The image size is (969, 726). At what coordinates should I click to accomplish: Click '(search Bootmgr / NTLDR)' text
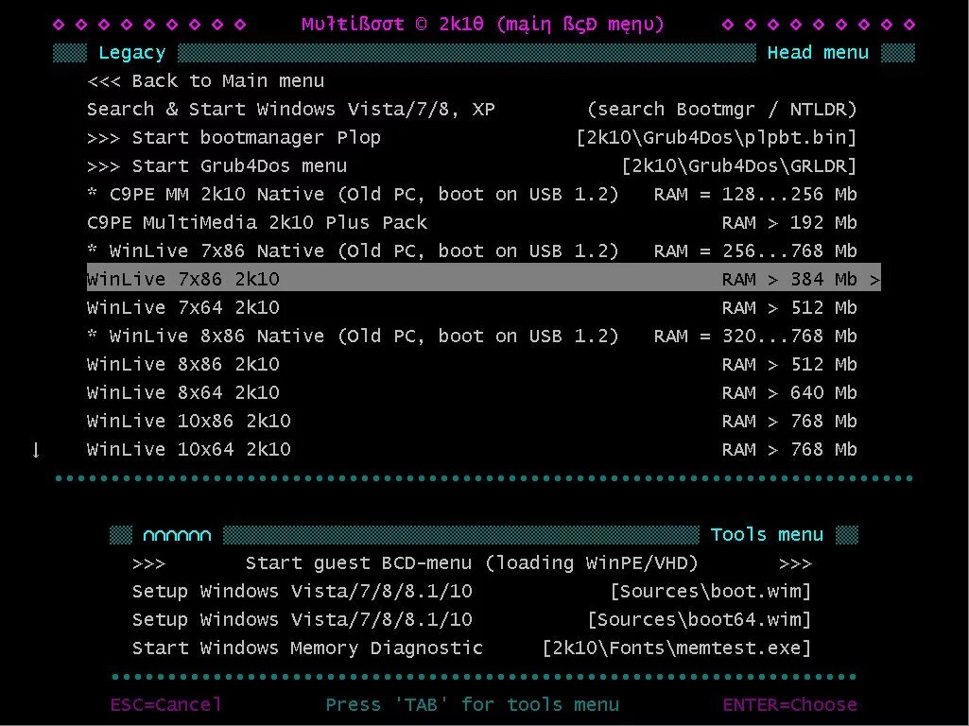click(722, 110)
